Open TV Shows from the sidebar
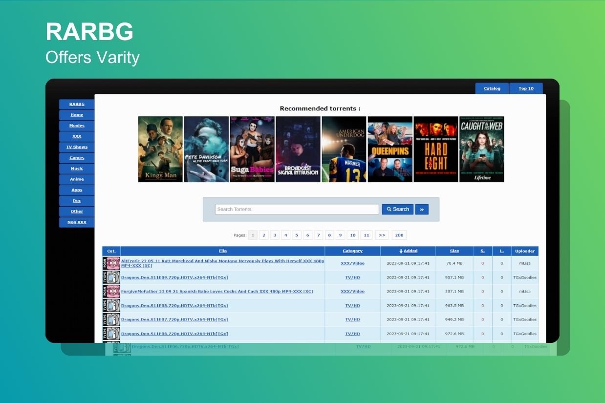The image size is (605, 403). [x=77, y=147]
